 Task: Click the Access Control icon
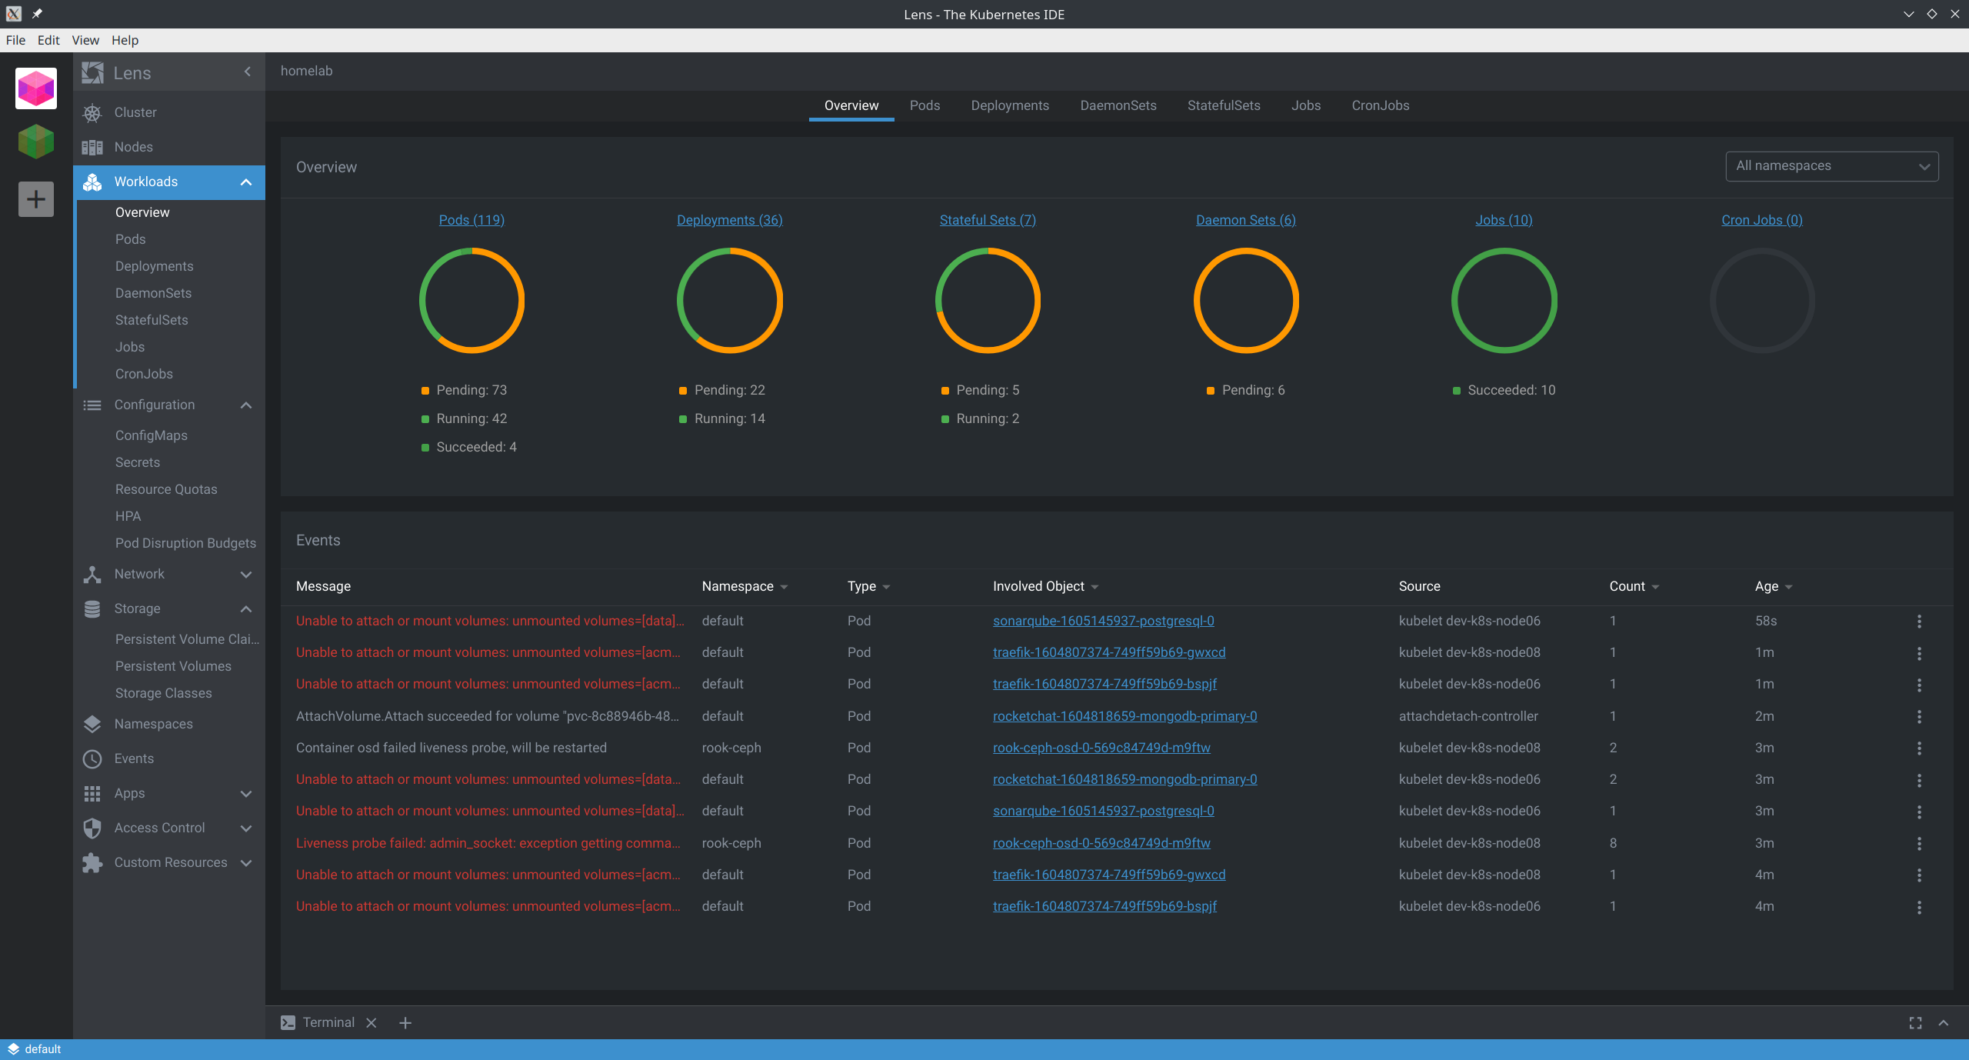tap(92, 828)
